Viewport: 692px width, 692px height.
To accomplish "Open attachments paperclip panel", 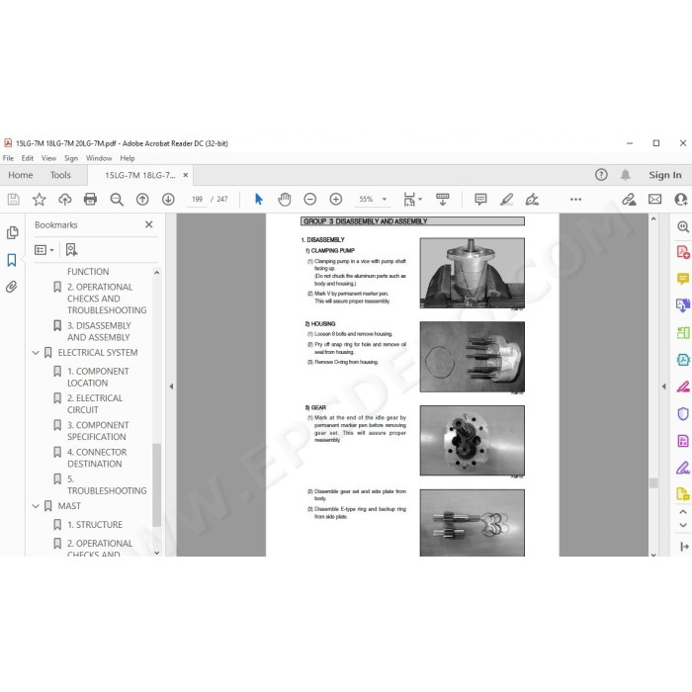I will (x=12, y=287).
